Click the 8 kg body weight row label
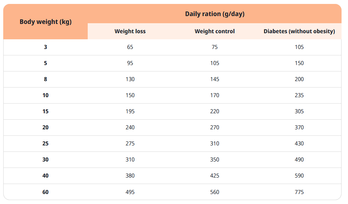348x204 pixels. pyautogui.click(x=45, y=79)
